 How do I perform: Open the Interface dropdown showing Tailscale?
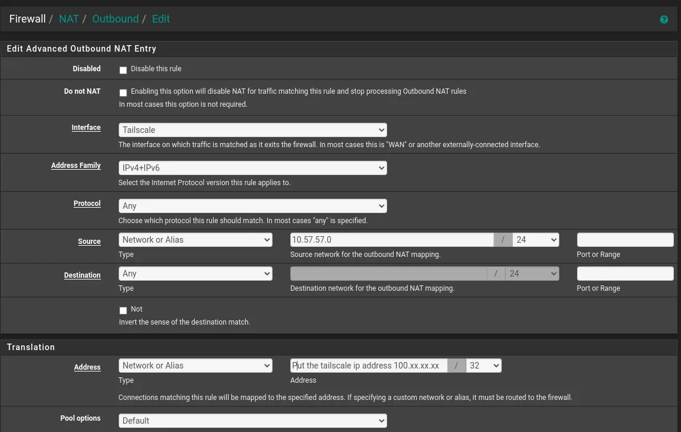(x=252, y=129)
